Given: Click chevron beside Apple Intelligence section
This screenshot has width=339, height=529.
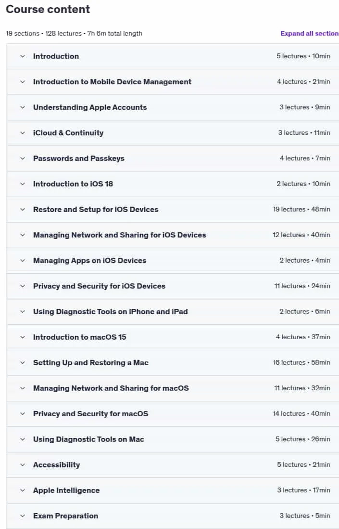Looking at the screenshot, I should coord(23,490).
